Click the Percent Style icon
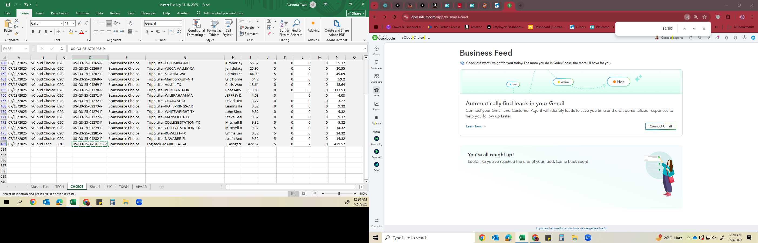Screen dimensions: 758x243 [x=158, y=32]
